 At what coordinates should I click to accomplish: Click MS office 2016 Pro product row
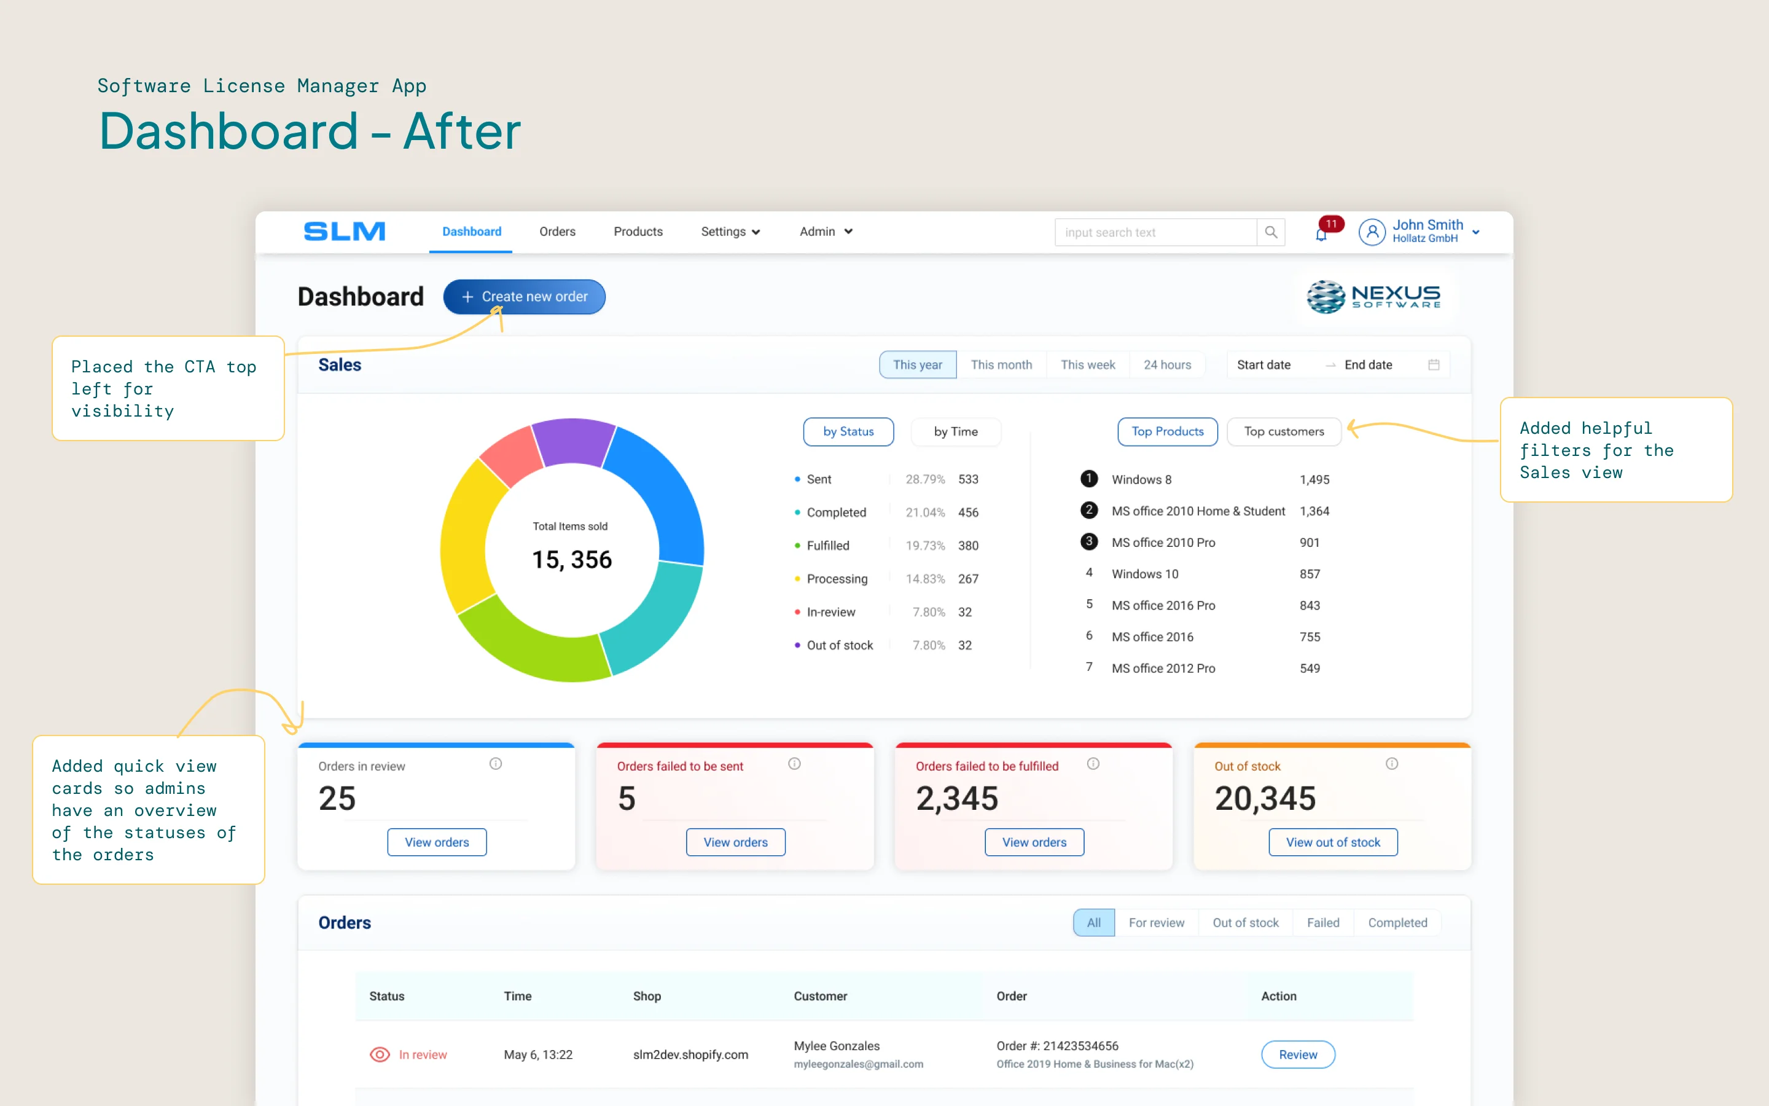pos(1204,605)
